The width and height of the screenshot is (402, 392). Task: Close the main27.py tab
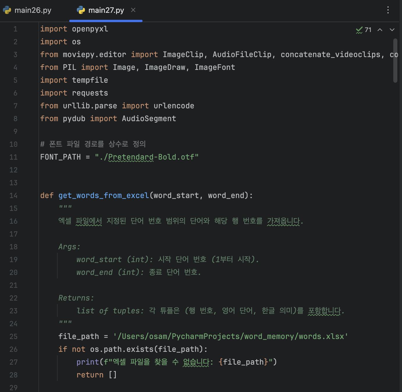[133, 10]
